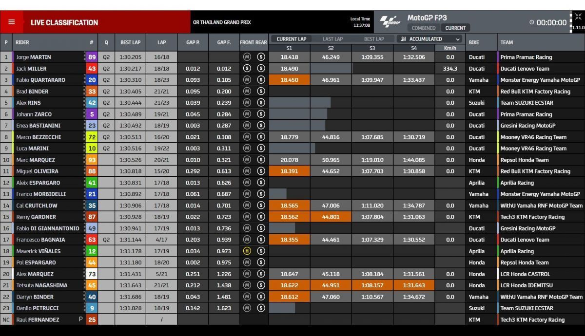Click rear tyre S icon for Enea Bastianini

click(x=261, y=126)
